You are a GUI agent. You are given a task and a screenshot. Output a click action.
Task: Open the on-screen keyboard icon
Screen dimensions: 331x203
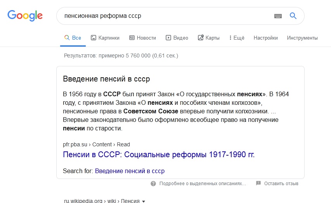click(278, 16)
